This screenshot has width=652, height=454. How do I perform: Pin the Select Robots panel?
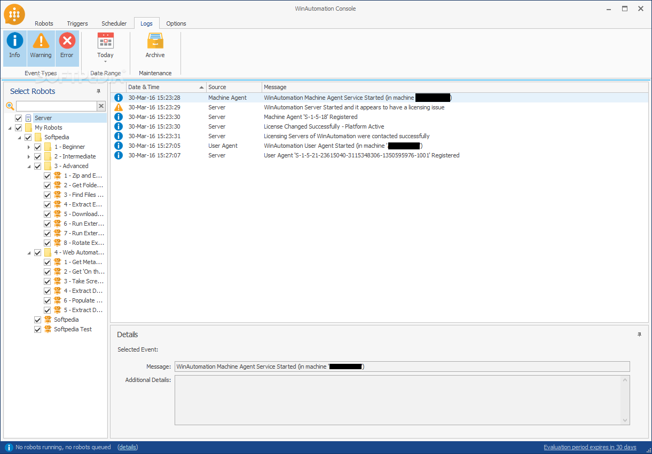pyautogui.click(x=98, y=91)
